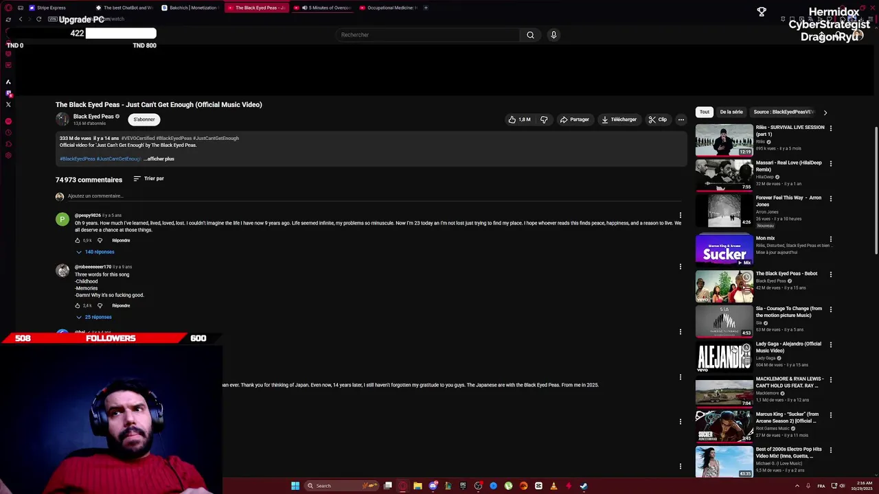
Task: Dislike the video with the thumbs-down icon
Action: [x=544, y=119]
